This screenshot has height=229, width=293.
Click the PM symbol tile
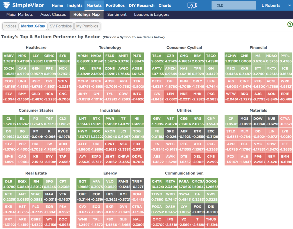pyautogui.click(x=36, y=134)
